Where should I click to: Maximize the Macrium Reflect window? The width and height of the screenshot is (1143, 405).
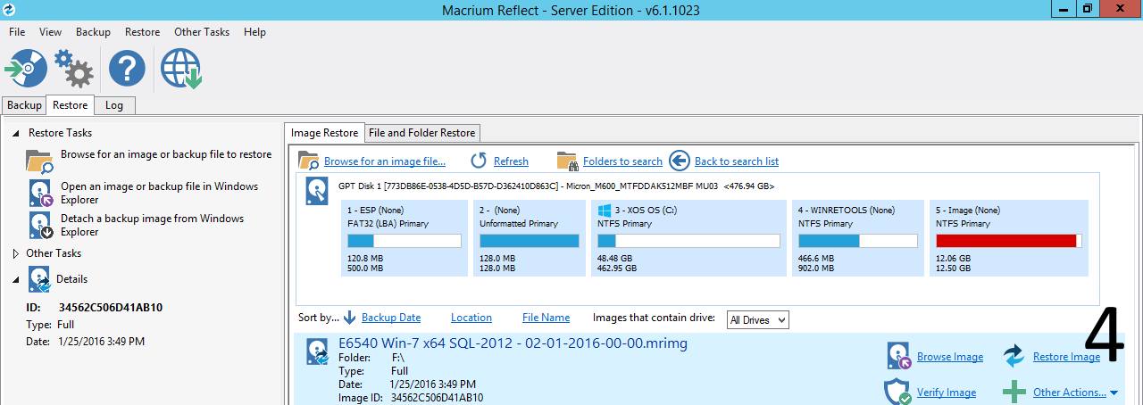(1087, 8)
